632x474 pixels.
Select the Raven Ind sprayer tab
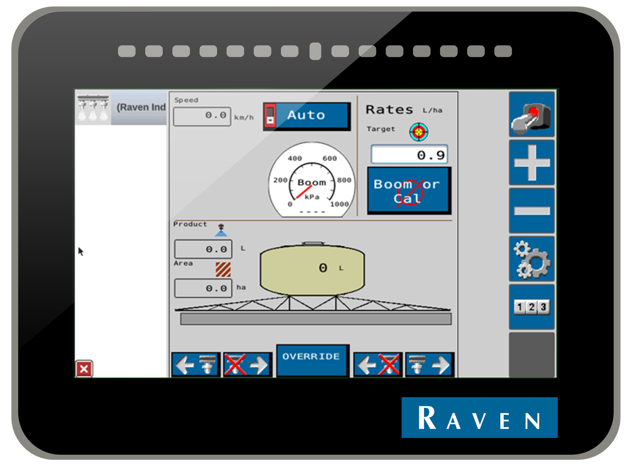[x=121, y=108]
